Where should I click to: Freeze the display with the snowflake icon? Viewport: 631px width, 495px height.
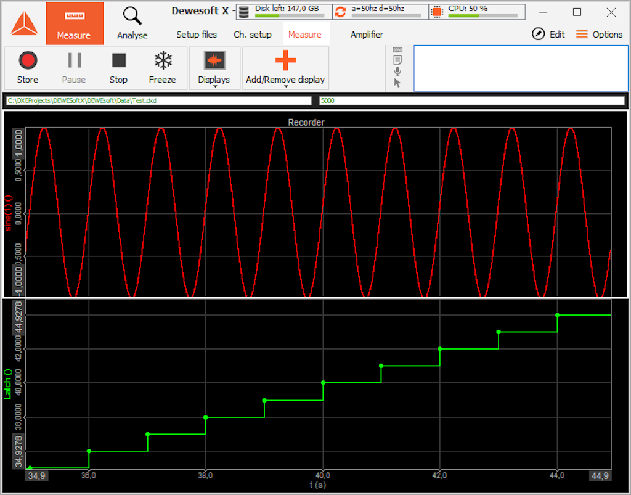tap(163, 68)
